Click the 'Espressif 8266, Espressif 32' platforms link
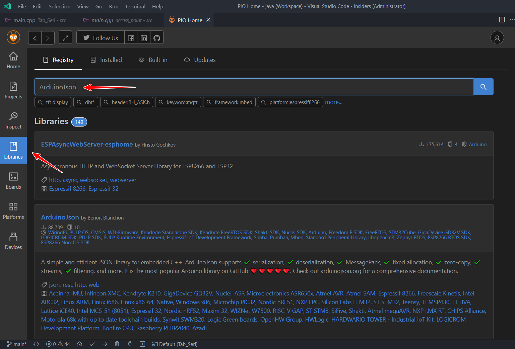 84,189
